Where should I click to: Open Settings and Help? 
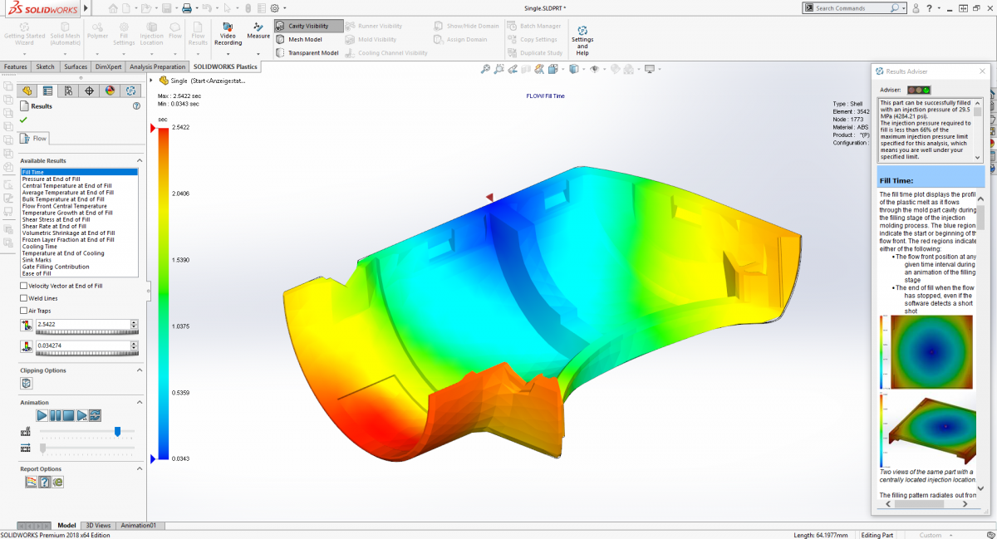click(582, 40)
